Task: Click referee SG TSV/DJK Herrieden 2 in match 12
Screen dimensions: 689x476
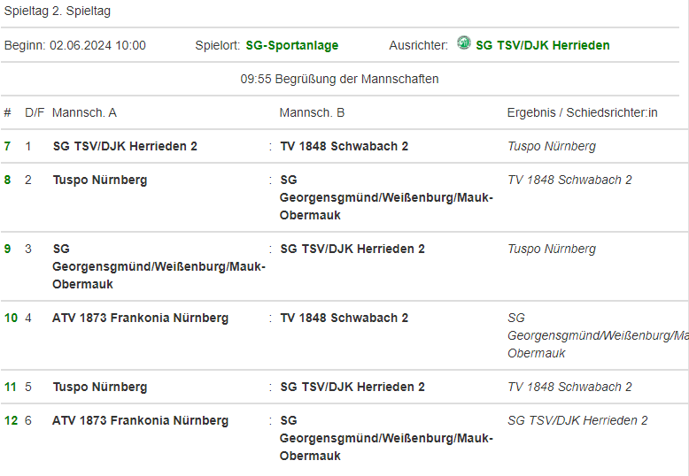Action: click(x=577, y=420)
